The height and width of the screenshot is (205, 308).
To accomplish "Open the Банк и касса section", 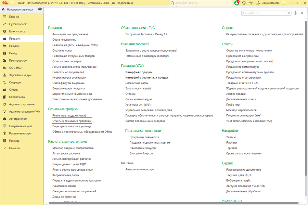I will click(22, 31).
